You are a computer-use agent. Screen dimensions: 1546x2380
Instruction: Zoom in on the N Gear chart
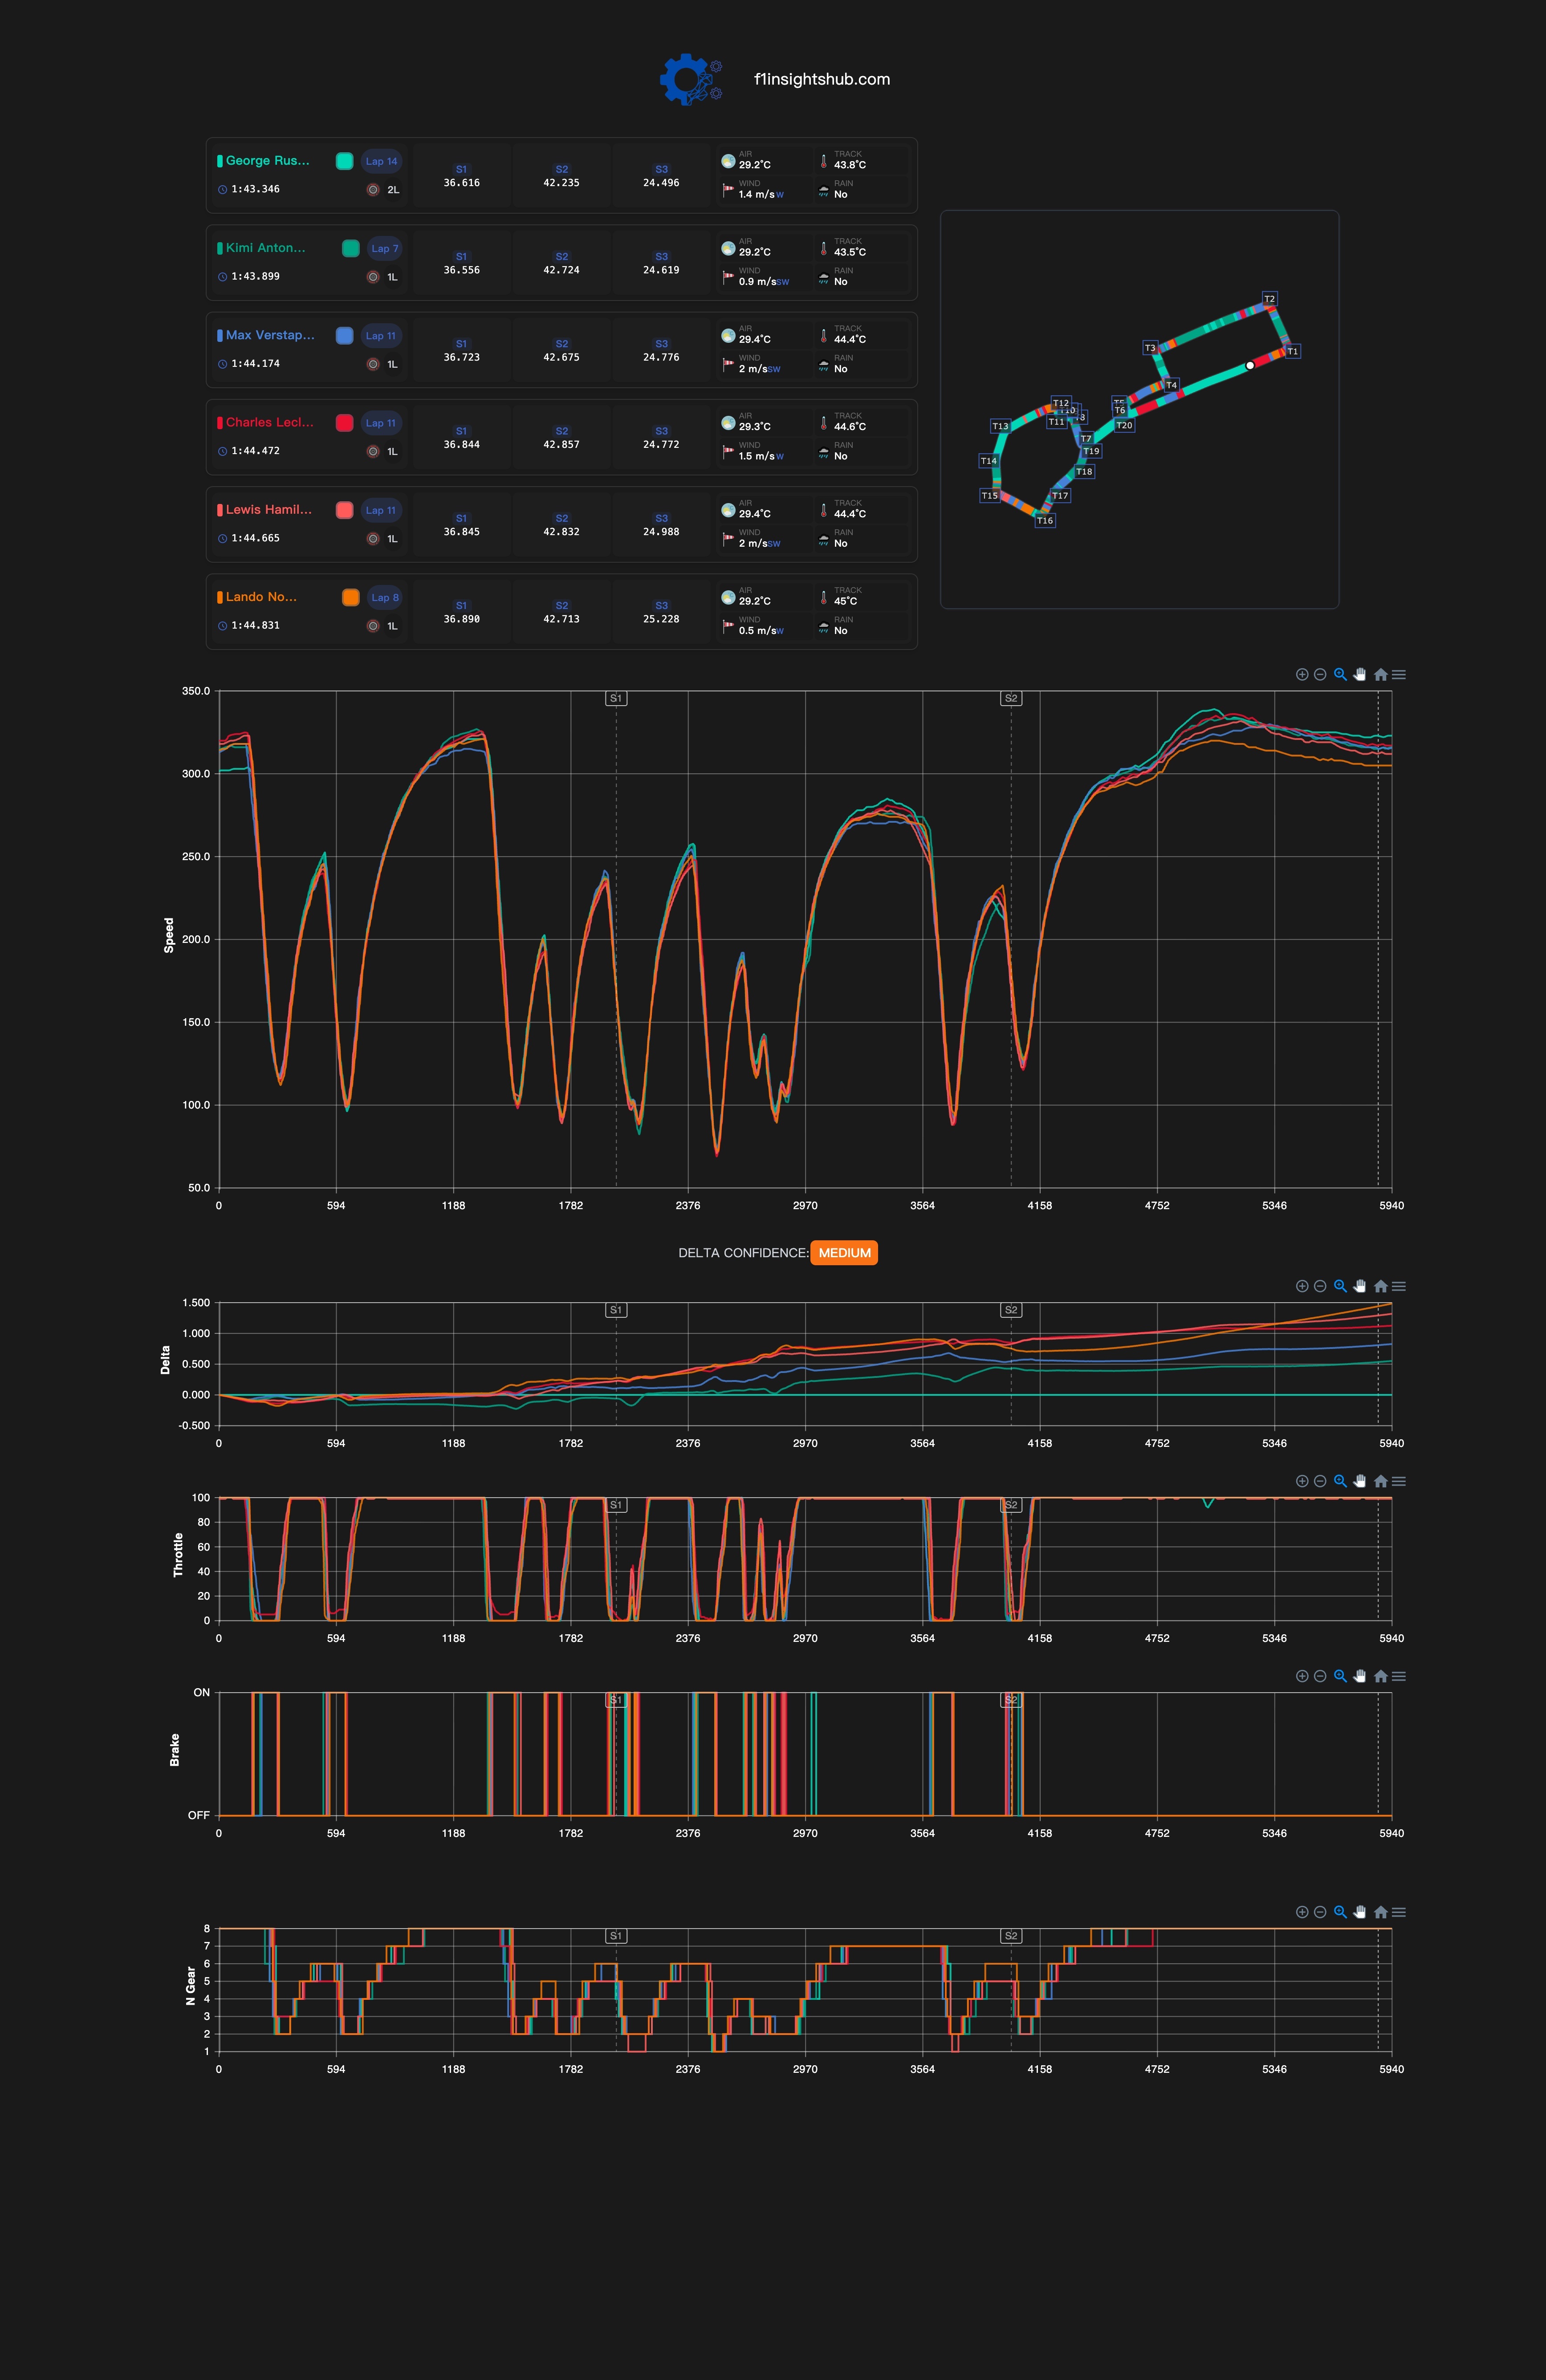1302,1912
